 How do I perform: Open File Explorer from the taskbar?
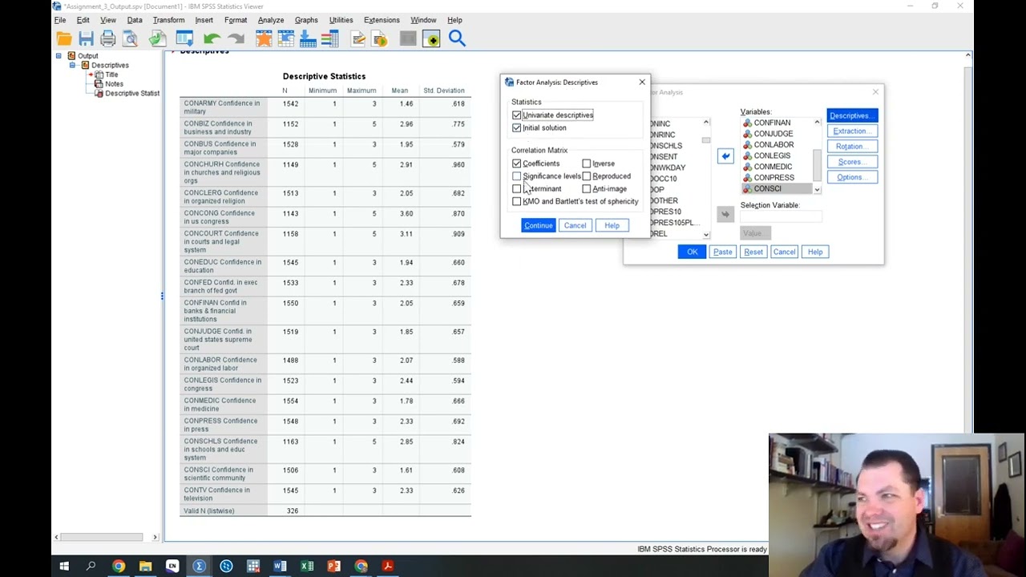point(145,567)
